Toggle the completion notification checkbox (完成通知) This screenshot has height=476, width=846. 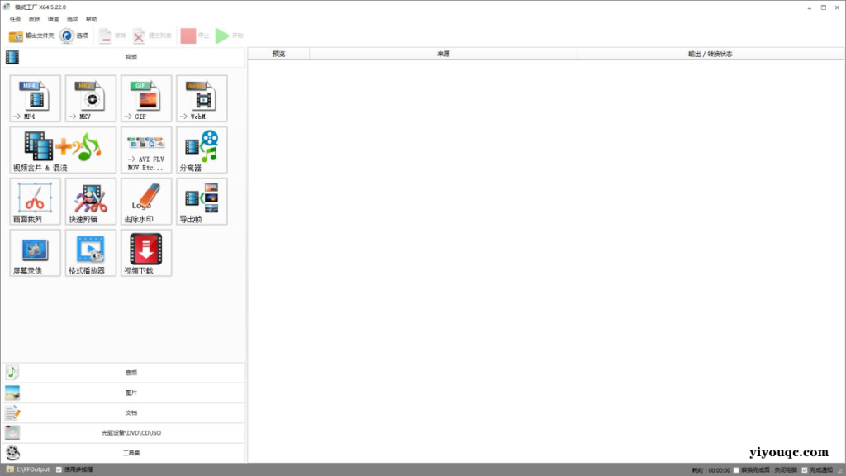(x=804, y=470)
